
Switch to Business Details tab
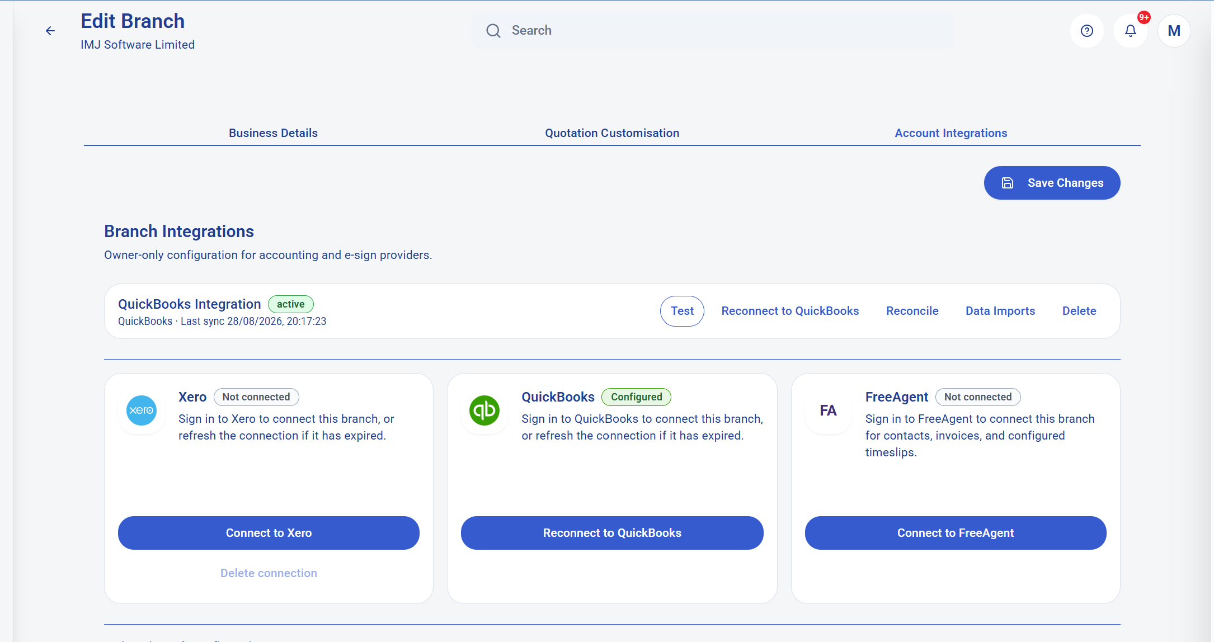pos(273,133)
